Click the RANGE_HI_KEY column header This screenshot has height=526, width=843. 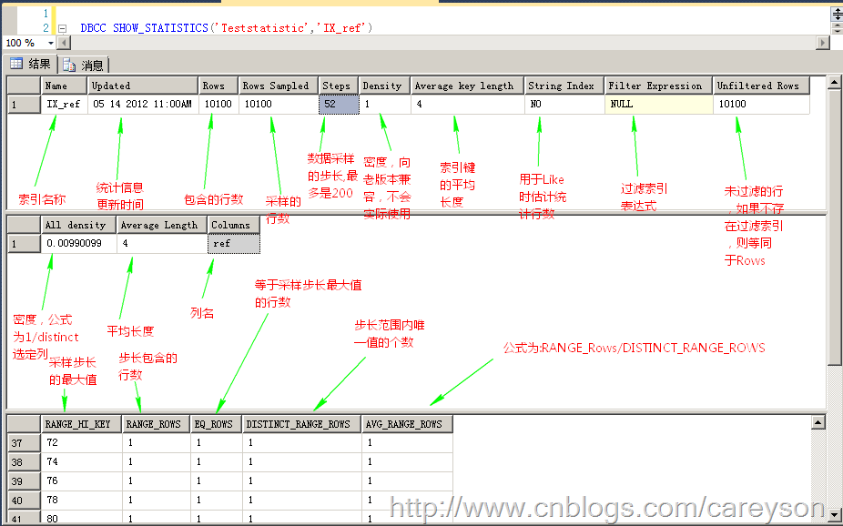[x=81, y=424]
